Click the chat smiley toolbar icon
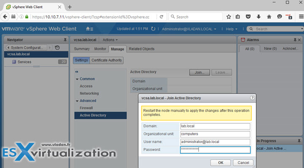 pos(280,17)
